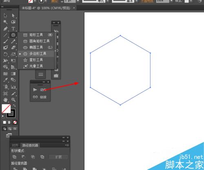
Task: Select the Lasso tool
Action: pyautogui.click(x=13, y=22)
